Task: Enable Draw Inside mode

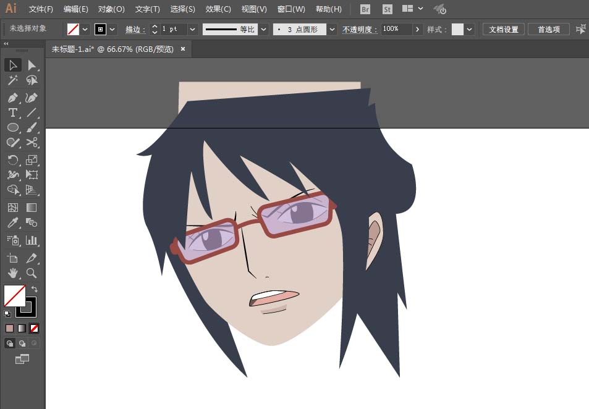Action: pos(34,344)
